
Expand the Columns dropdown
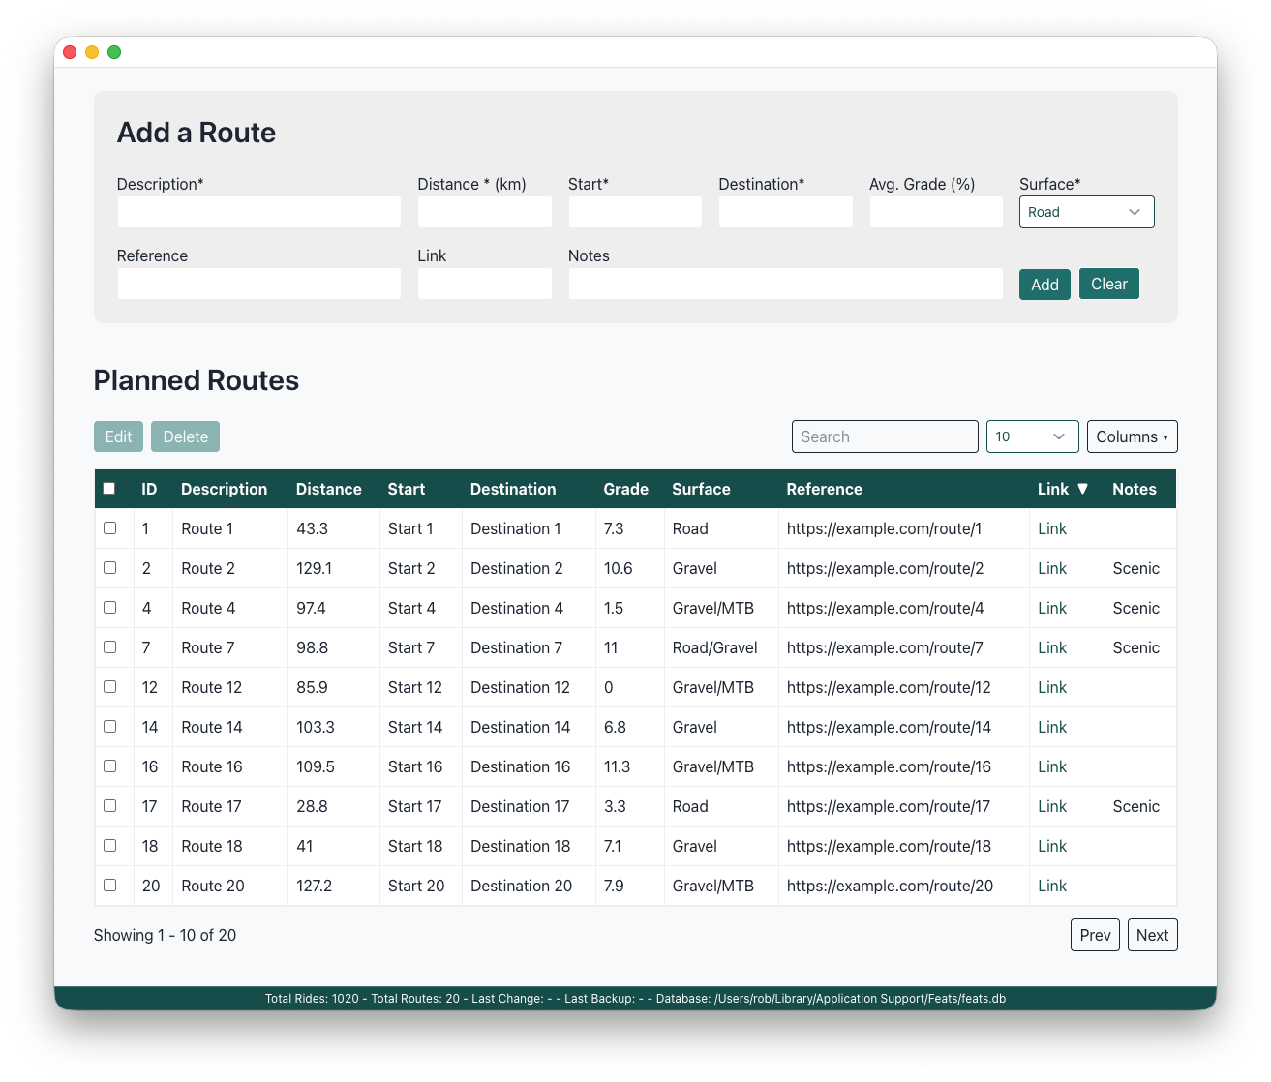[1132, 436]
